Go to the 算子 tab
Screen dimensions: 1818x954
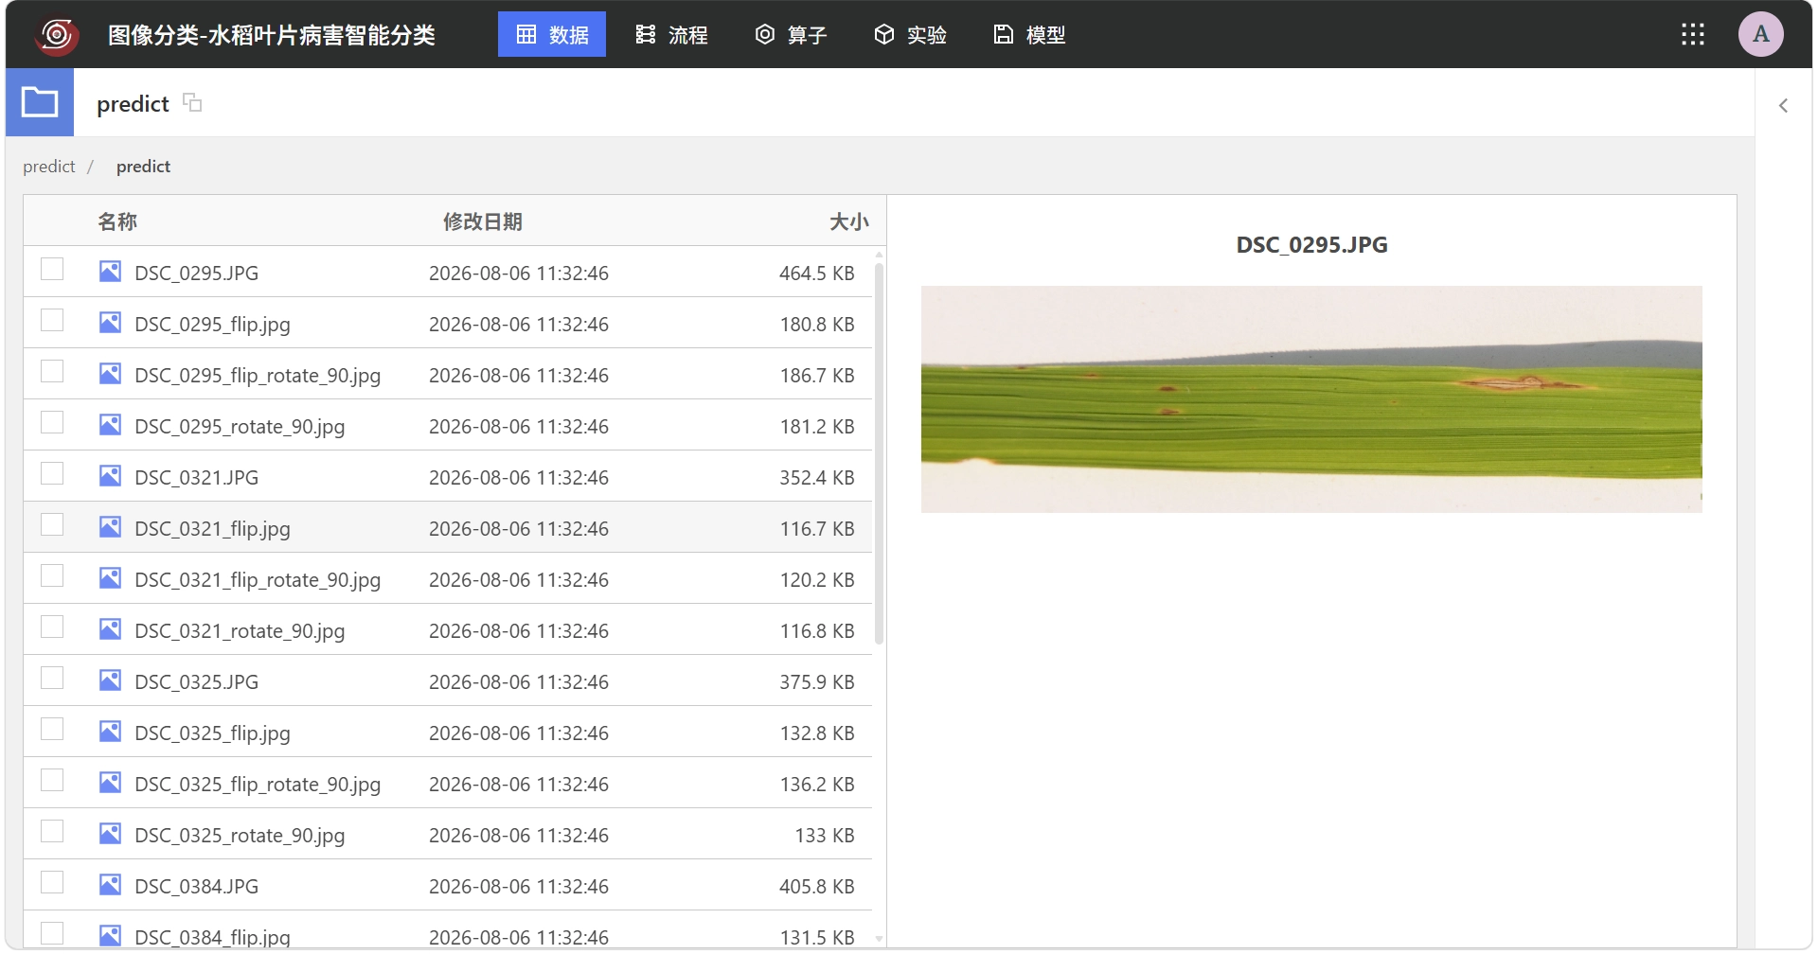(x=791, y=34)
